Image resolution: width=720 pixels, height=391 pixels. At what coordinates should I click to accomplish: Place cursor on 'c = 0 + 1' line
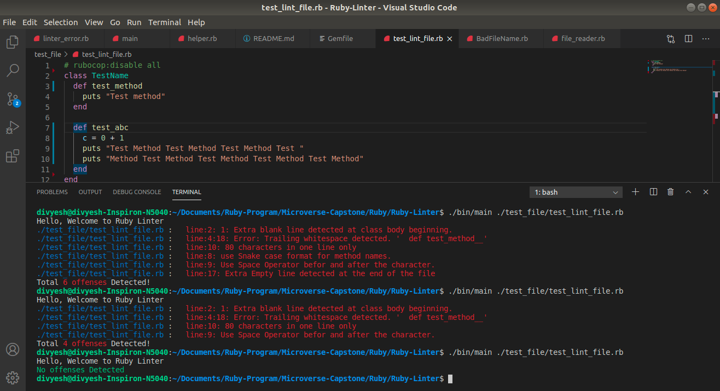click(103, 138)
